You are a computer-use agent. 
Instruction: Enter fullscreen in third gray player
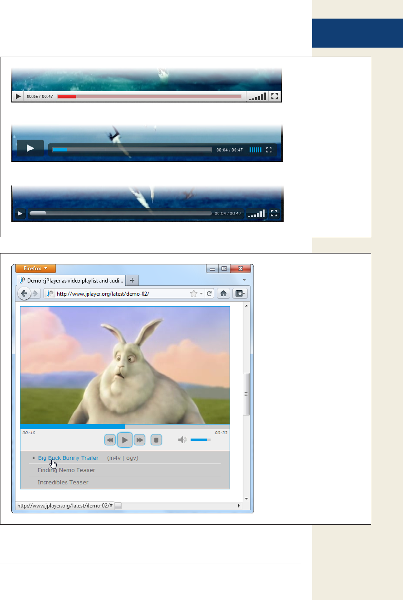pyautogui.click(x=274, y=213)
